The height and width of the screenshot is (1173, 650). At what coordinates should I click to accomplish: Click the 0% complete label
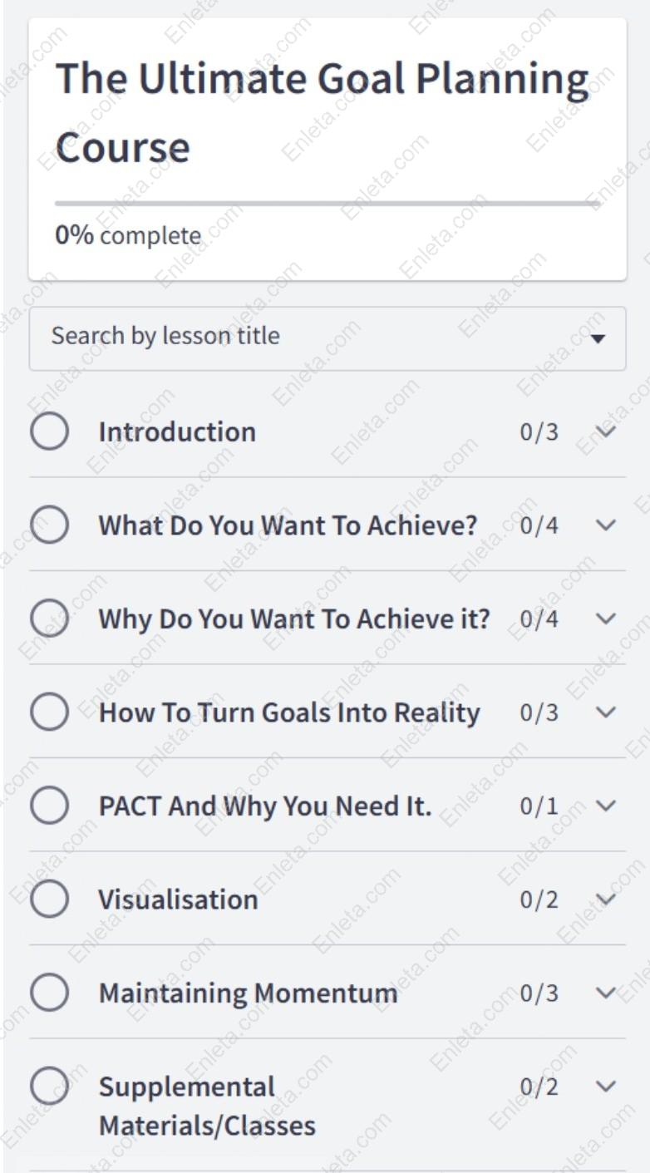click(125, 235)
